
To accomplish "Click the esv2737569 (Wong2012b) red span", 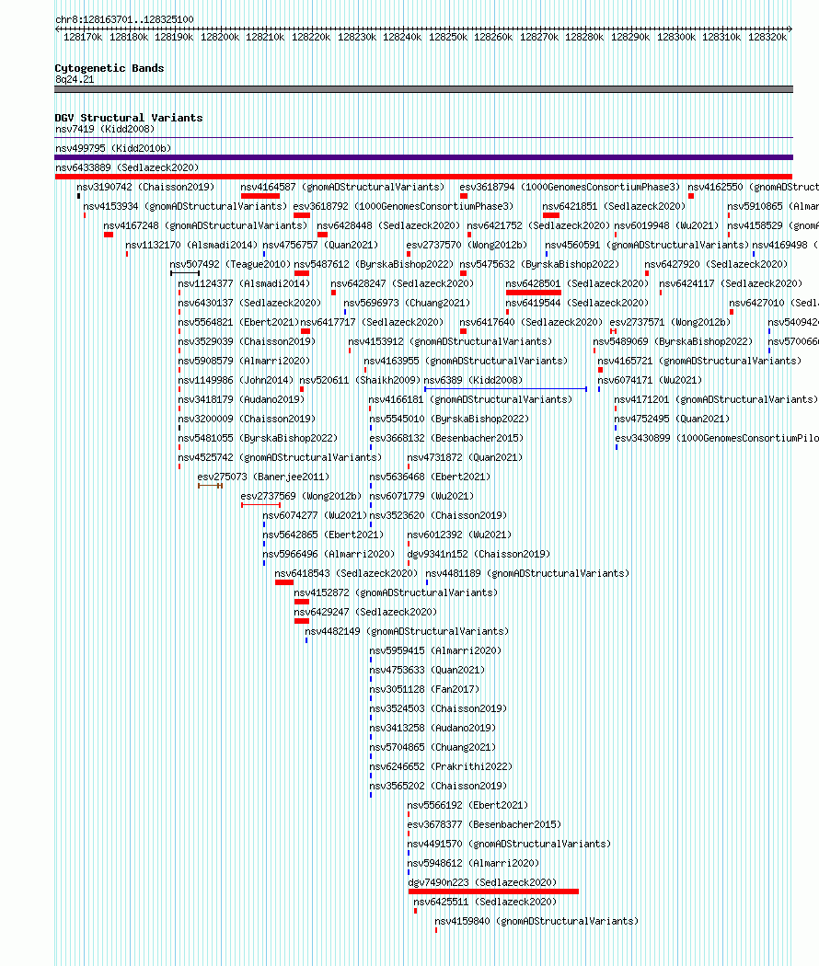I will 261,505.
